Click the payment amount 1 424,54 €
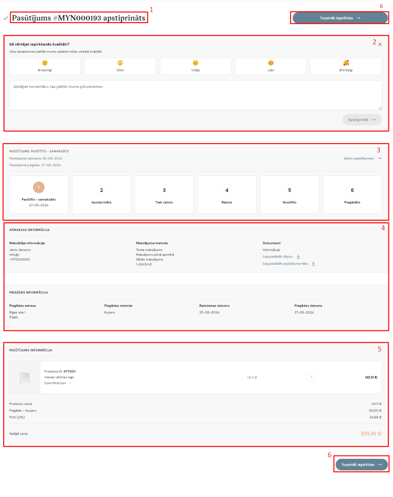 pyautogui.click(x=144, y=264)
